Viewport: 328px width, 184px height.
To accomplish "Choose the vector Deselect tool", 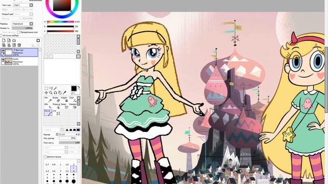I will [73, 106].
